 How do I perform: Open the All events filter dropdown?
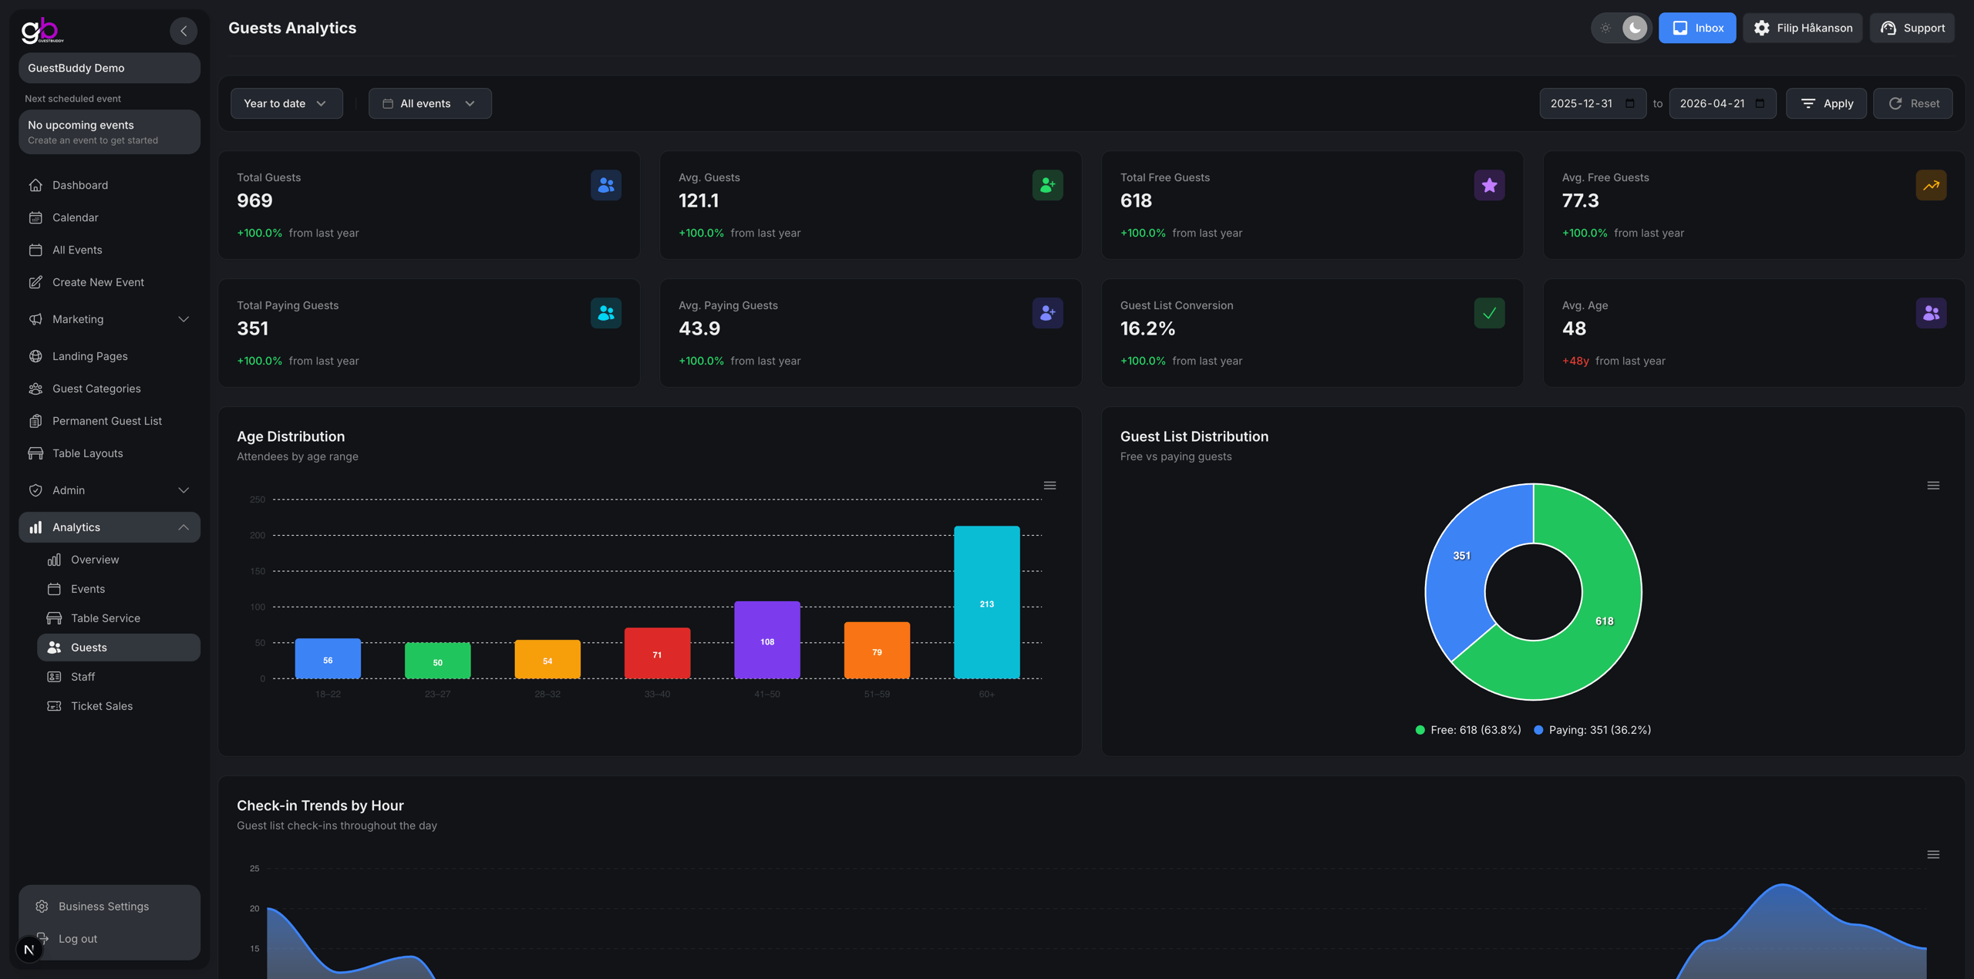click(429, 103)
